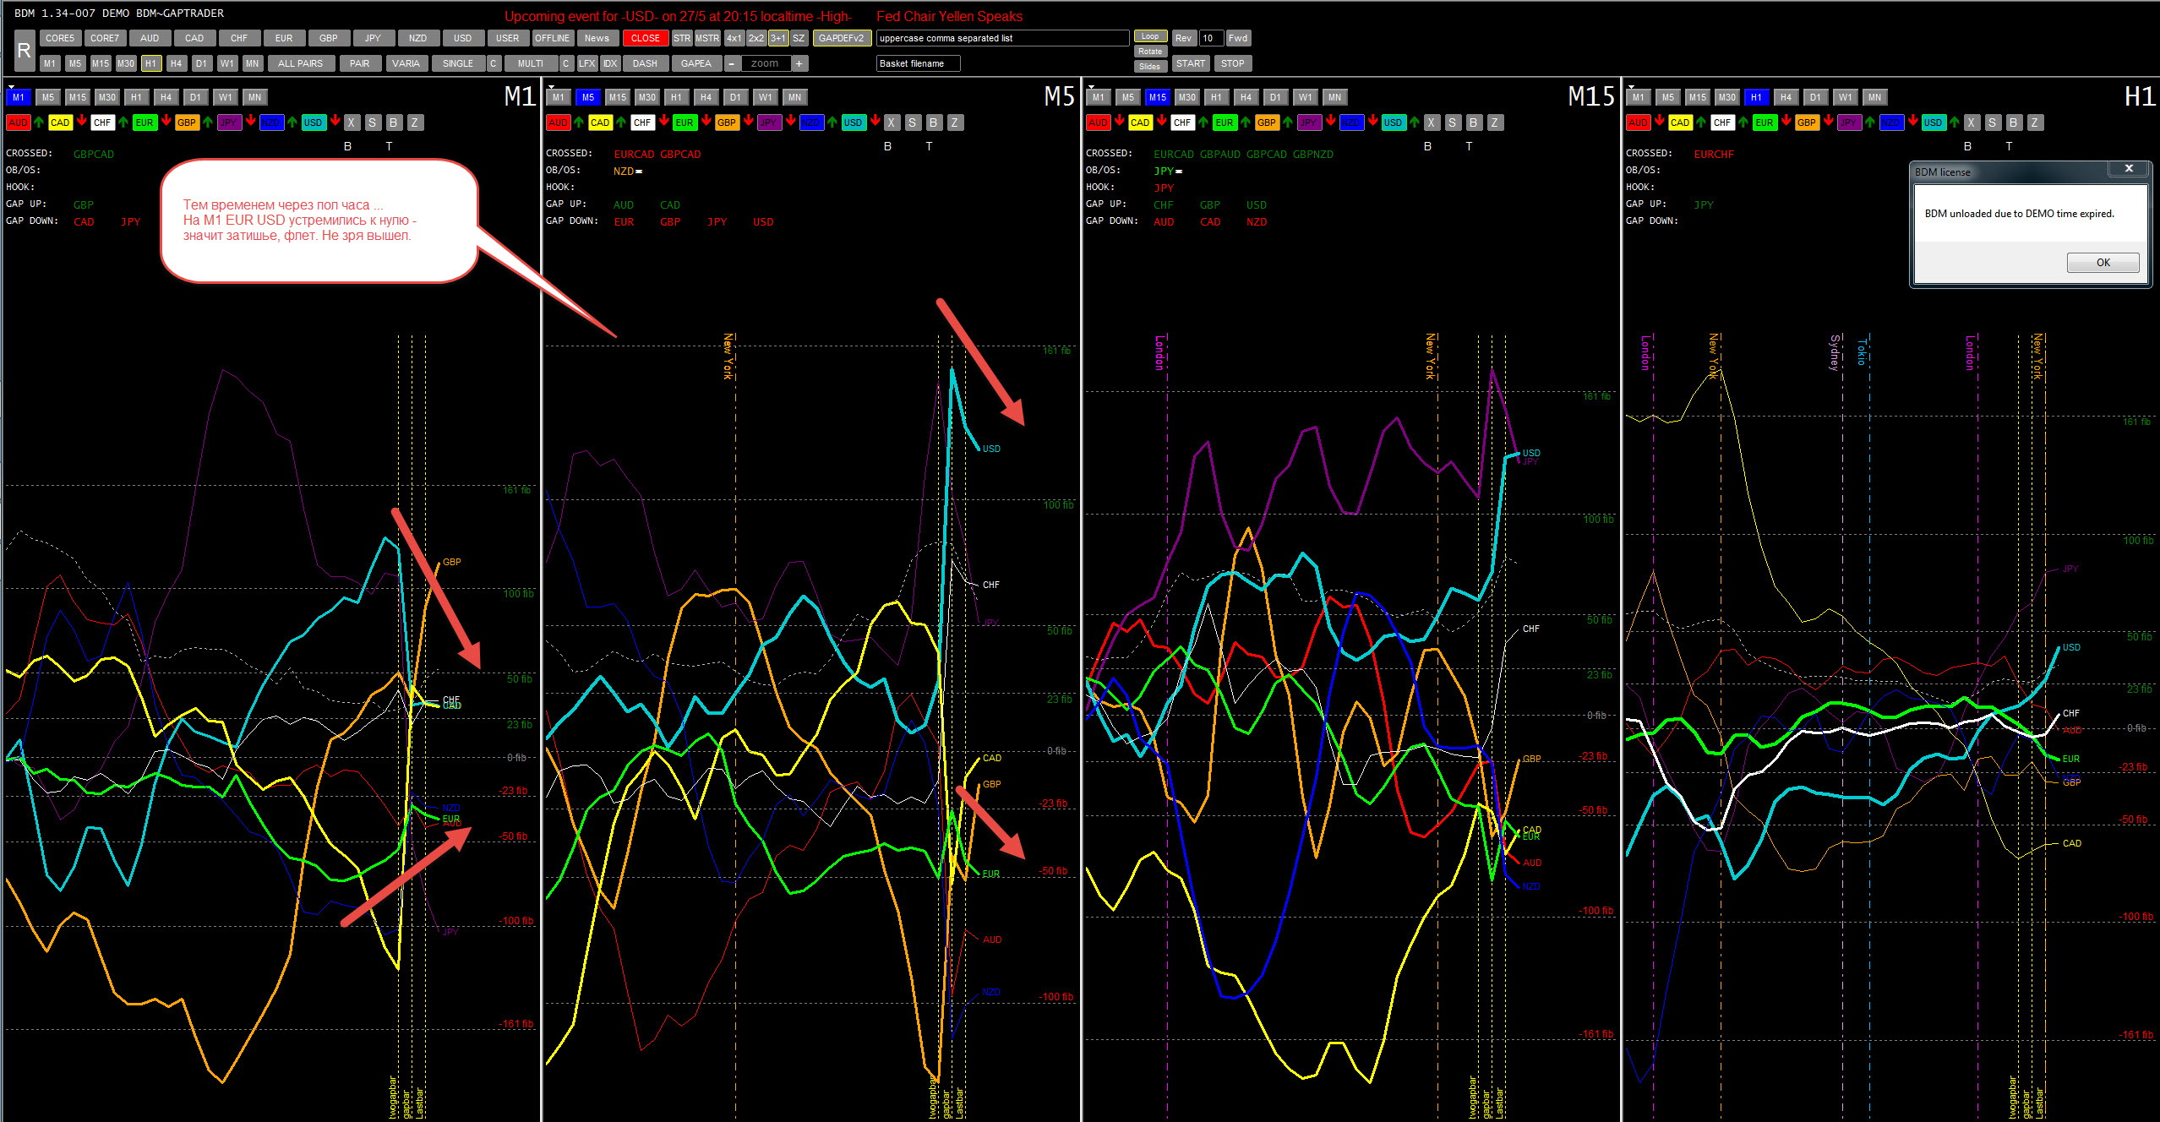Click the large R button in the top toolbar
Viewport: 2160px width, 1122px height.
point(24,51)
